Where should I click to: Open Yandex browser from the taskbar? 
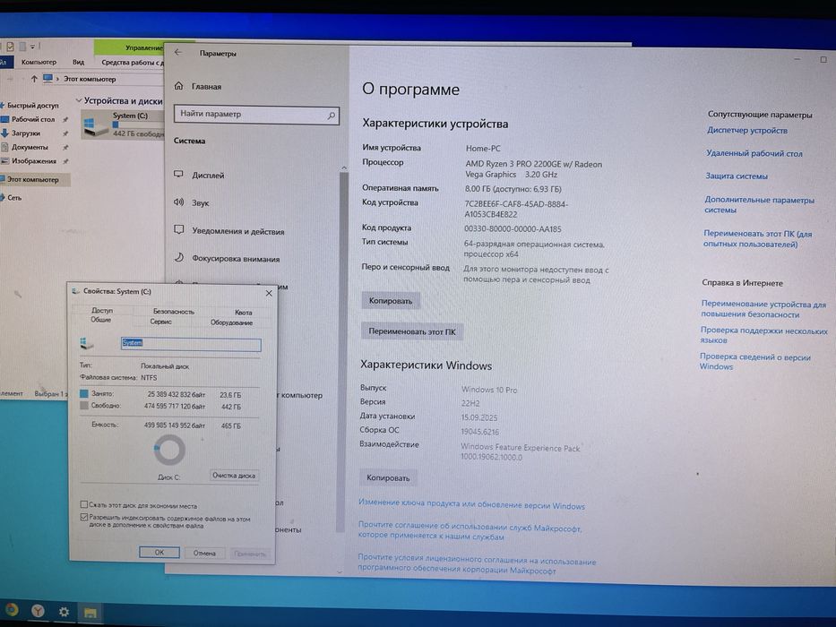pos(38,611)
